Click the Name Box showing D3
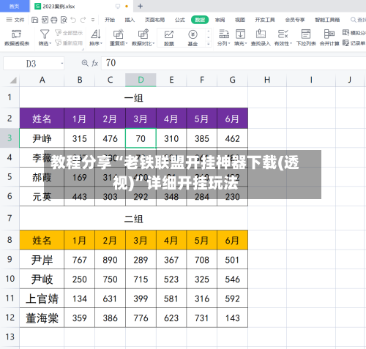Screen dimensions: 366x349 coord(34,64)
